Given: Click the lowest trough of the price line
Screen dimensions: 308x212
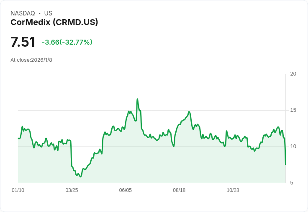Looking at the screenshot, I should point(81,177).
